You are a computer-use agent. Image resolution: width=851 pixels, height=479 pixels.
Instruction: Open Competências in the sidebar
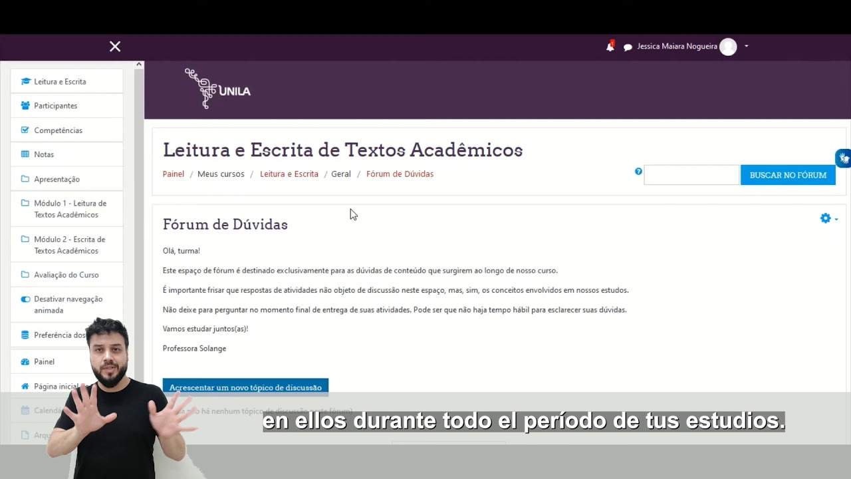pos(66,130)
